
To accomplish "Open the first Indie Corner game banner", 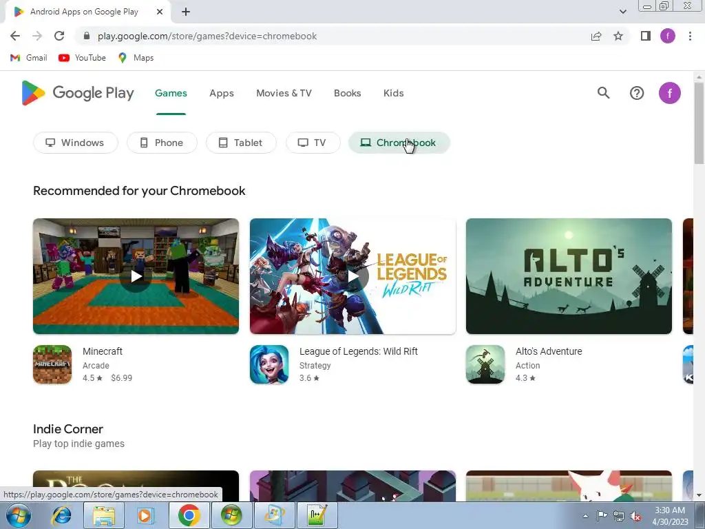I will click(x=136, y=486).
